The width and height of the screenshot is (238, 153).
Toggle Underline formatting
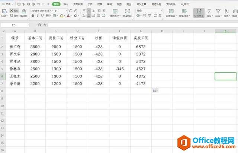42,16
